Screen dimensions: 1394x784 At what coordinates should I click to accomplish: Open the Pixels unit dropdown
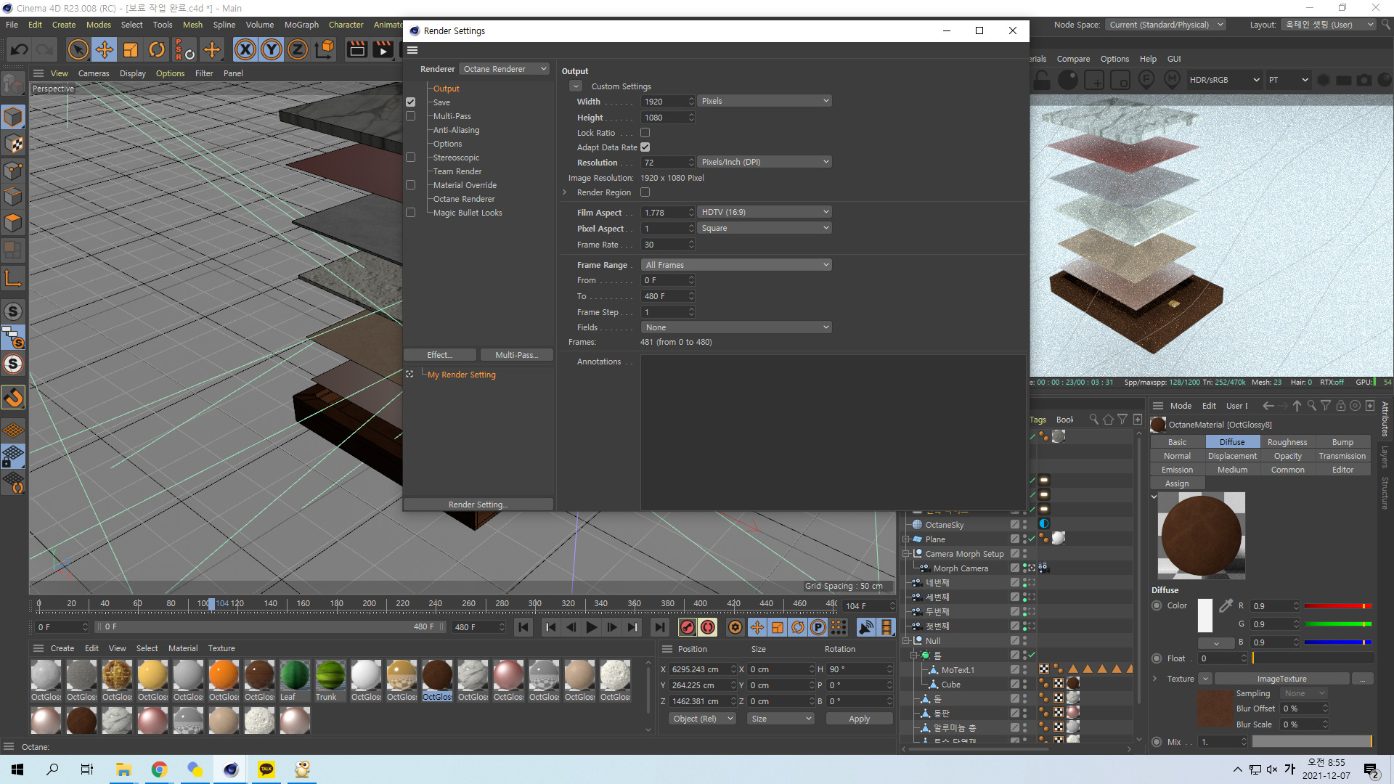(765, 101)
